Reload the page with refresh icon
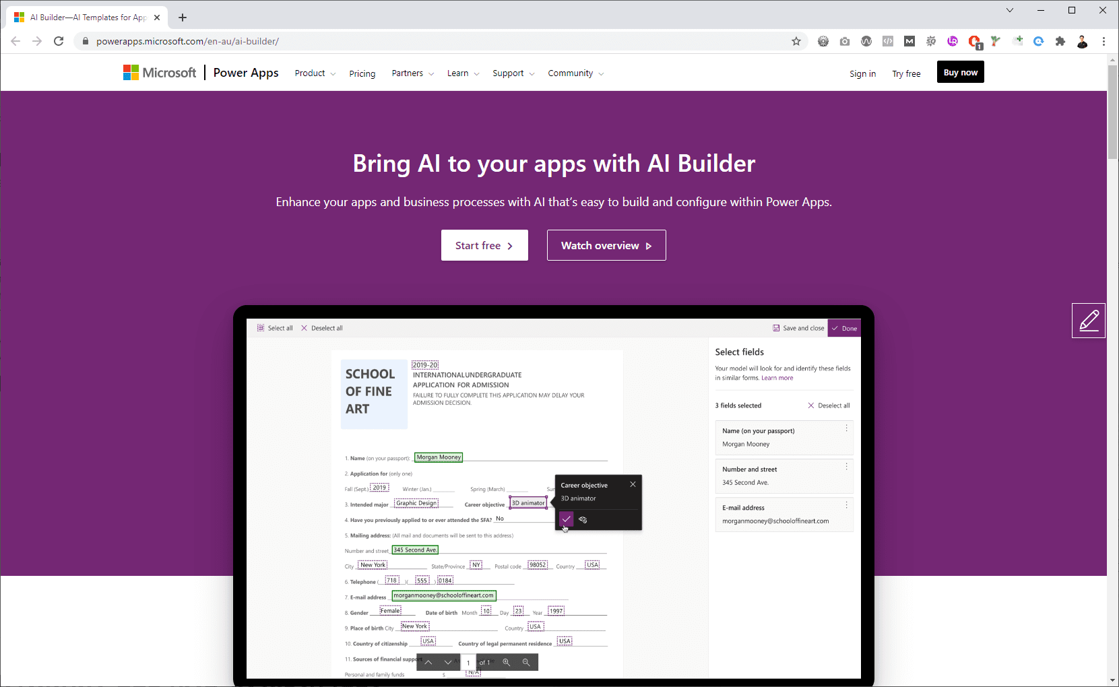 coord(59,41)
